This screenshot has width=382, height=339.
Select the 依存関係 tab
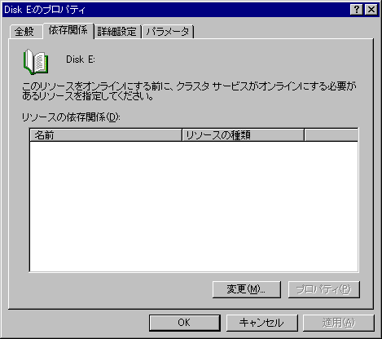click(x=68, y=30)
